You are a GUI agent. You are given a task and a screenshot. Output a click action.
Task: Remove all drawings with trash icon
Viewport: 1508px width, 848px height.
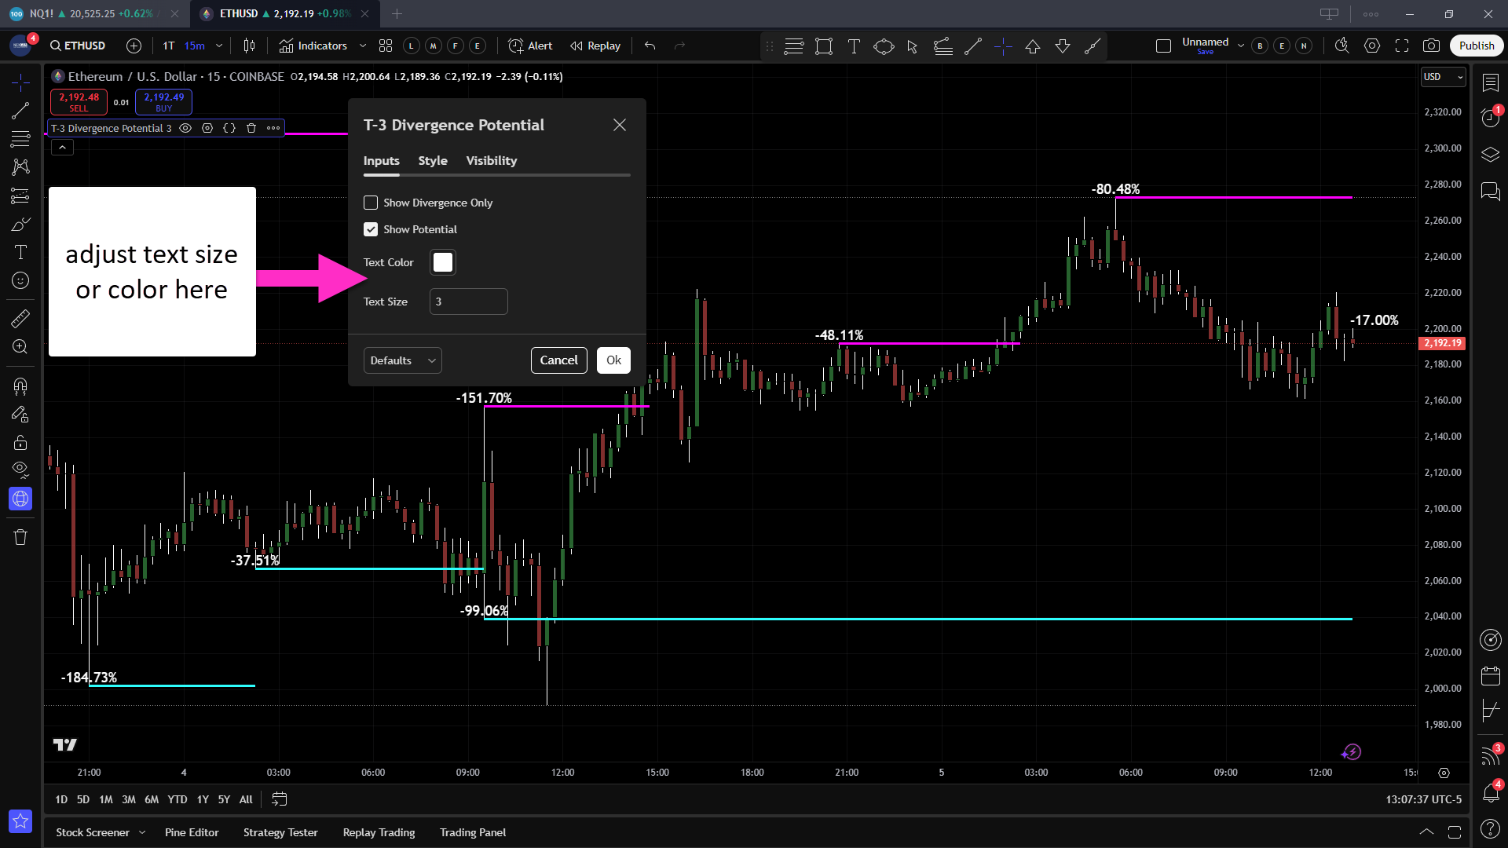coord(20,537)
